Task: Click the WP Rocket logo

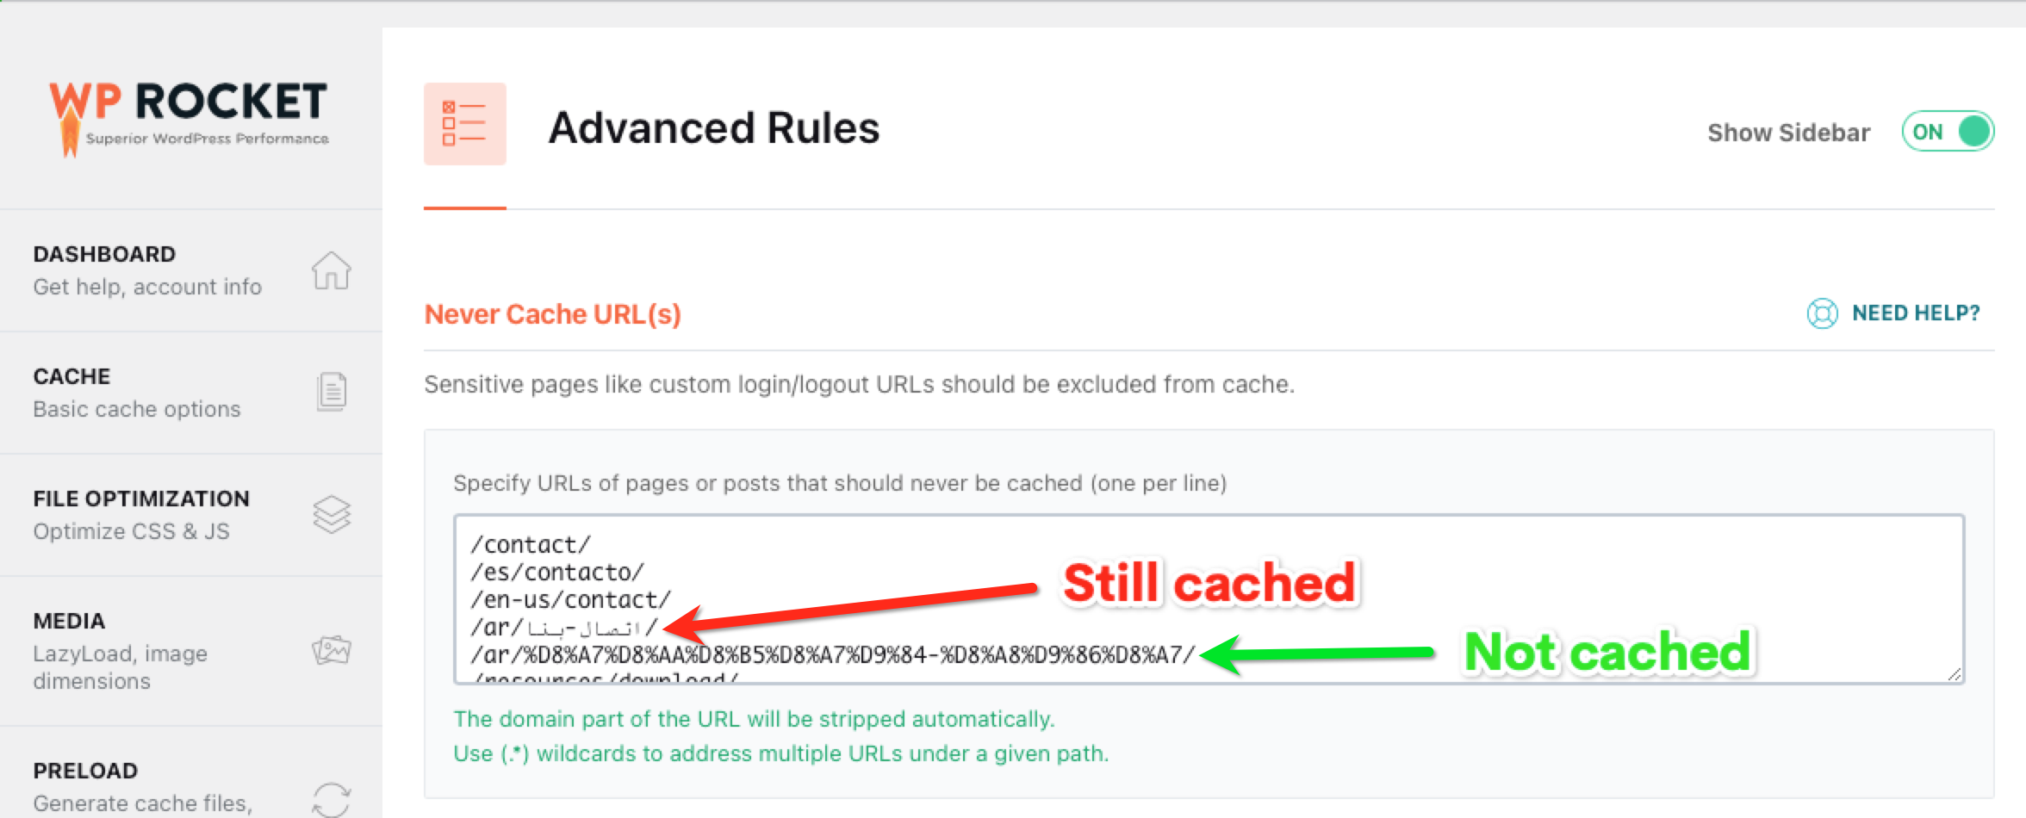Action: click(x=190, y=112)
